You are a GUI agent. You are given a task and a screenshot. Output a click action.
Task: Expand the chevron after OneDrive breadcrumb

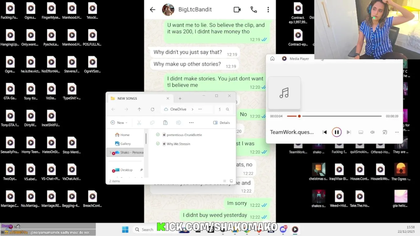click(192, 109)
